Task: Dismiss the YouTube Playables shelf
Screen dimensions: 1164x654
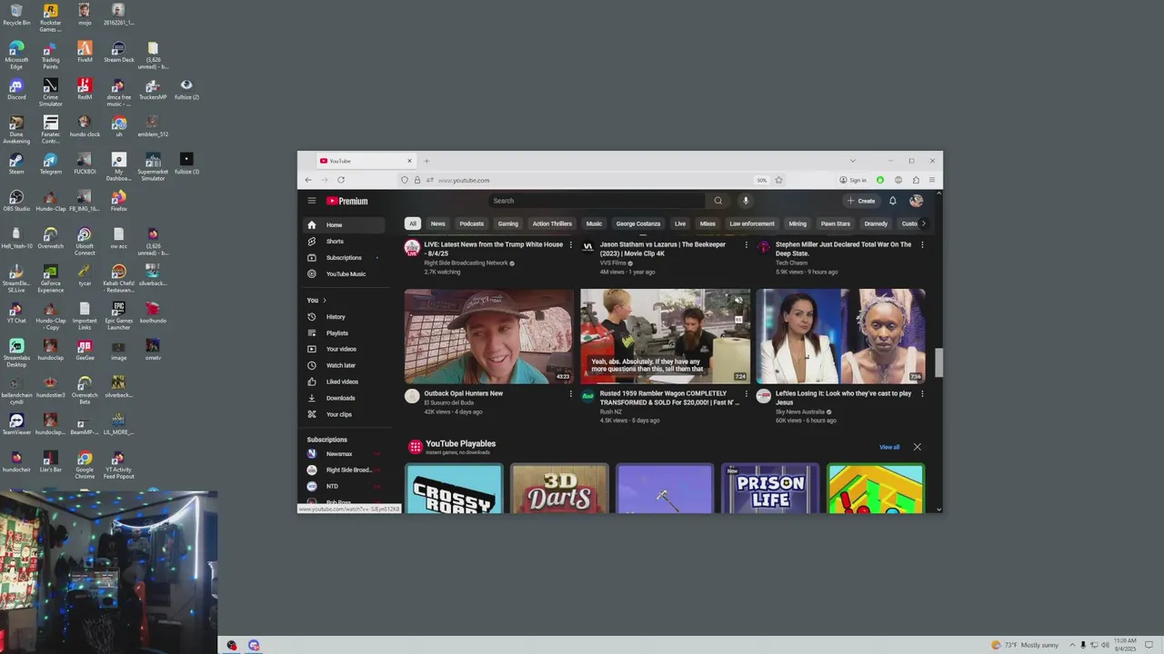Action: [x=917, y=447]
